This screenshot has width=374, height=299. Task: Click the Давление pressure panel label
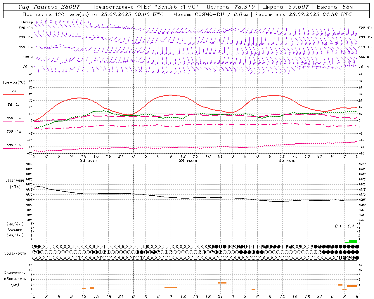click(x=15, y=180)
